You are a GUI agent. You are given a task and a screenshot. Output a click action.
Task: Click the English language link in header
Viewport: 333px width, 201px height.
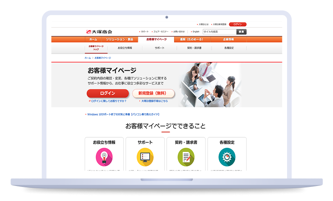[196, 32]
